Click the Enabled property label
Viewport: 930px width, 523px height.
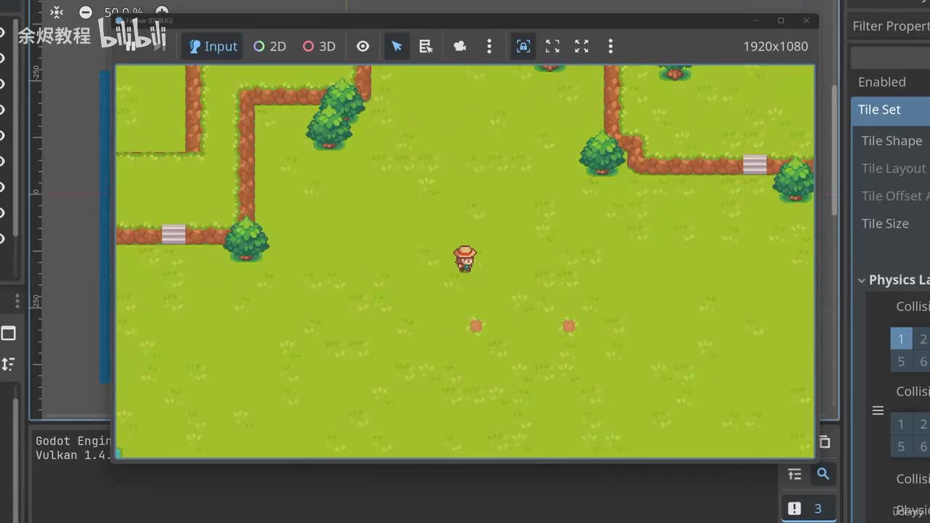(881, 82)
